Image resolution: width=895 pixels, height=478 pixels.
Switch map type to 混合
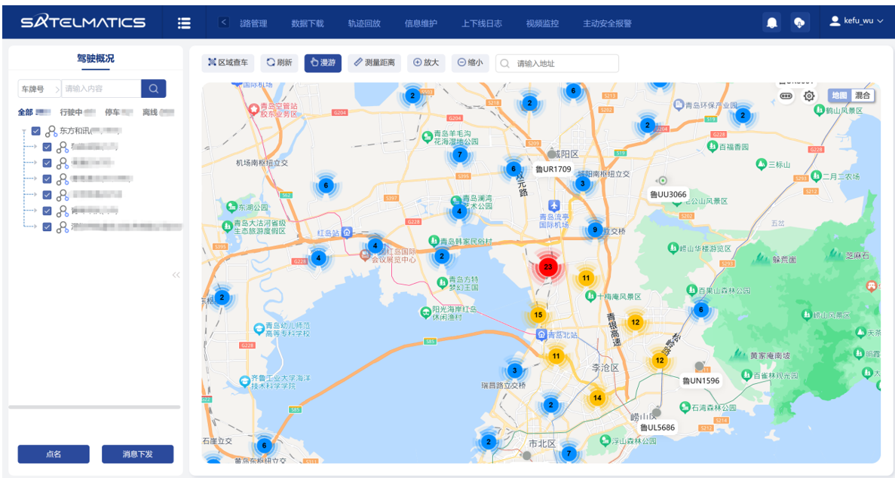coord(863,95)
